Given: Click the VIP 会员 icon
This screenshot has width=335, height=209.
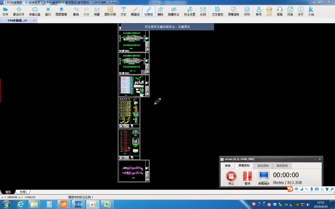Looking at the screenshot, I should tap(269, 11).
